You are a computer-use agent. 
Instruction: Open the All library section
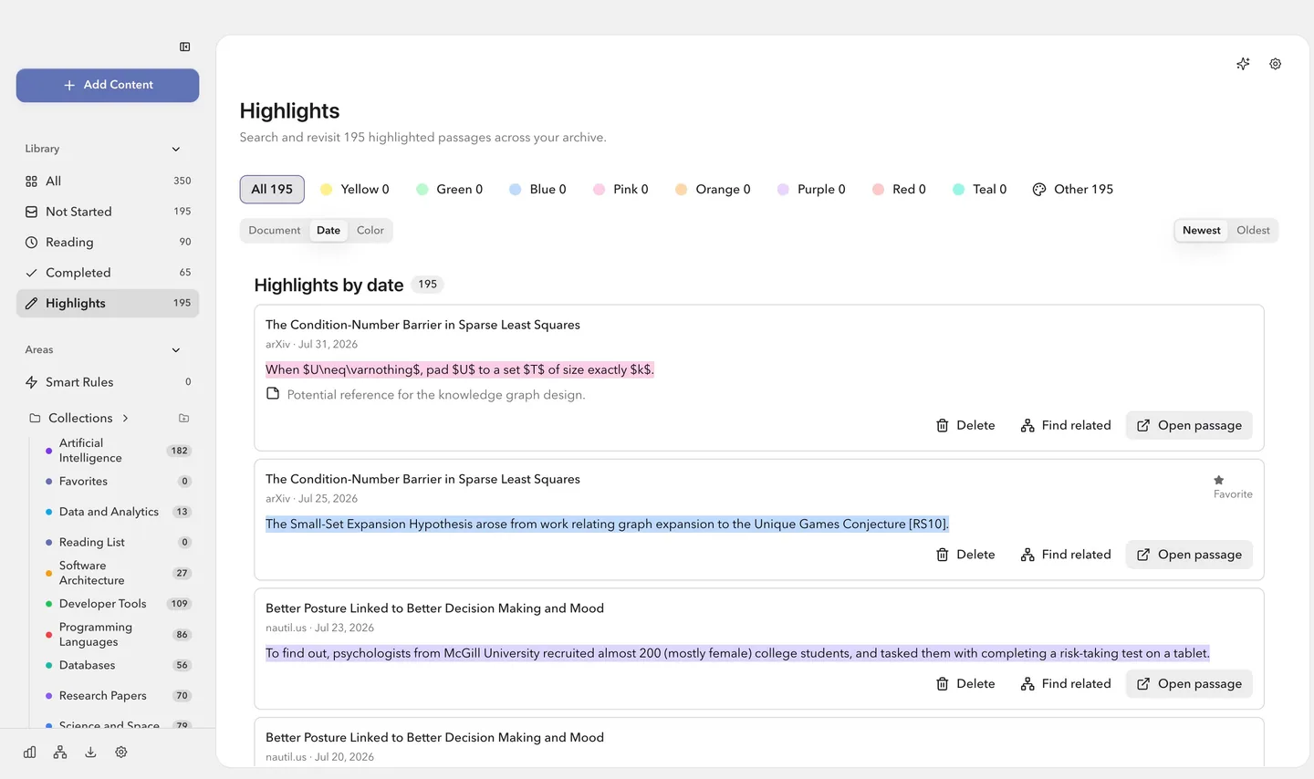point(108,181)
